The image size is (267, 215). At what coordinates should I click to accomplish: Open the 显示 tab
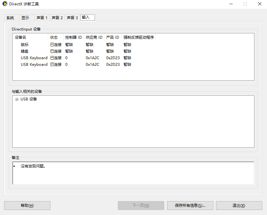25,18
